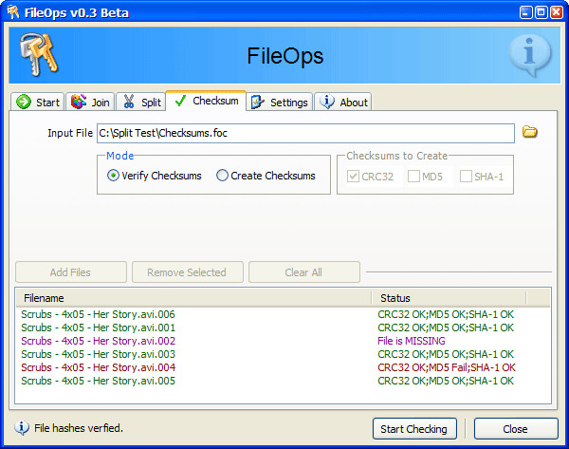Click the Clear All button
Image resolution: width=569 pixels, height=449 pixels.
303,272
